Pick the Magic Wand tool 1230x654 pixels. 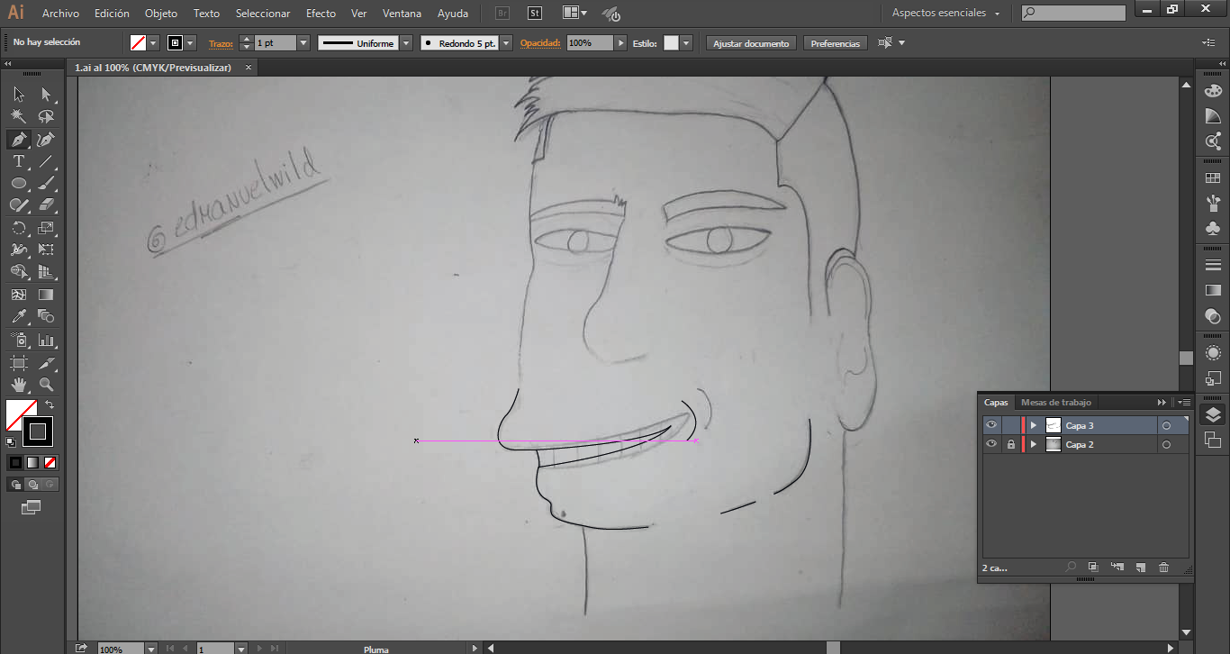[19, 116]
